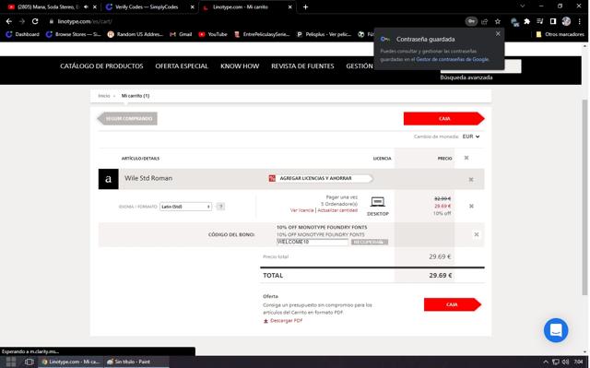Click the top CAJA checkout button

click(444, 119)
